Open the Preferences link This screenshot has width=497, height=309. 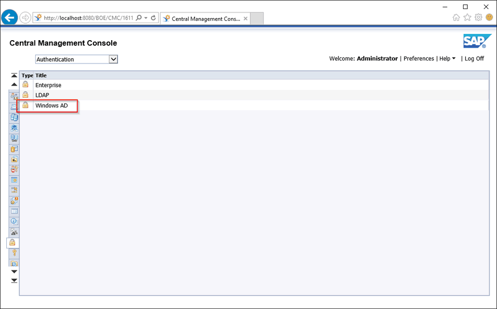[419, 58]
